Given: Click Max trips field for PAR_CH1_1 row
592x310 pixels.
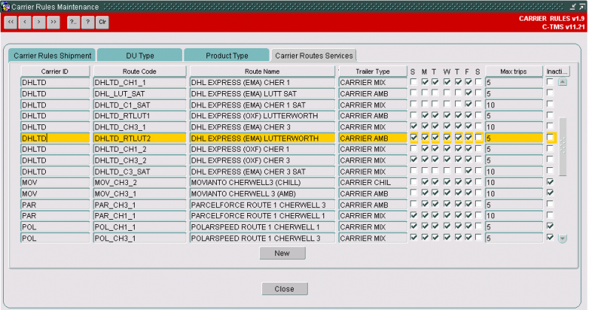Looking at the screenshot, I should tap(514, 215).
